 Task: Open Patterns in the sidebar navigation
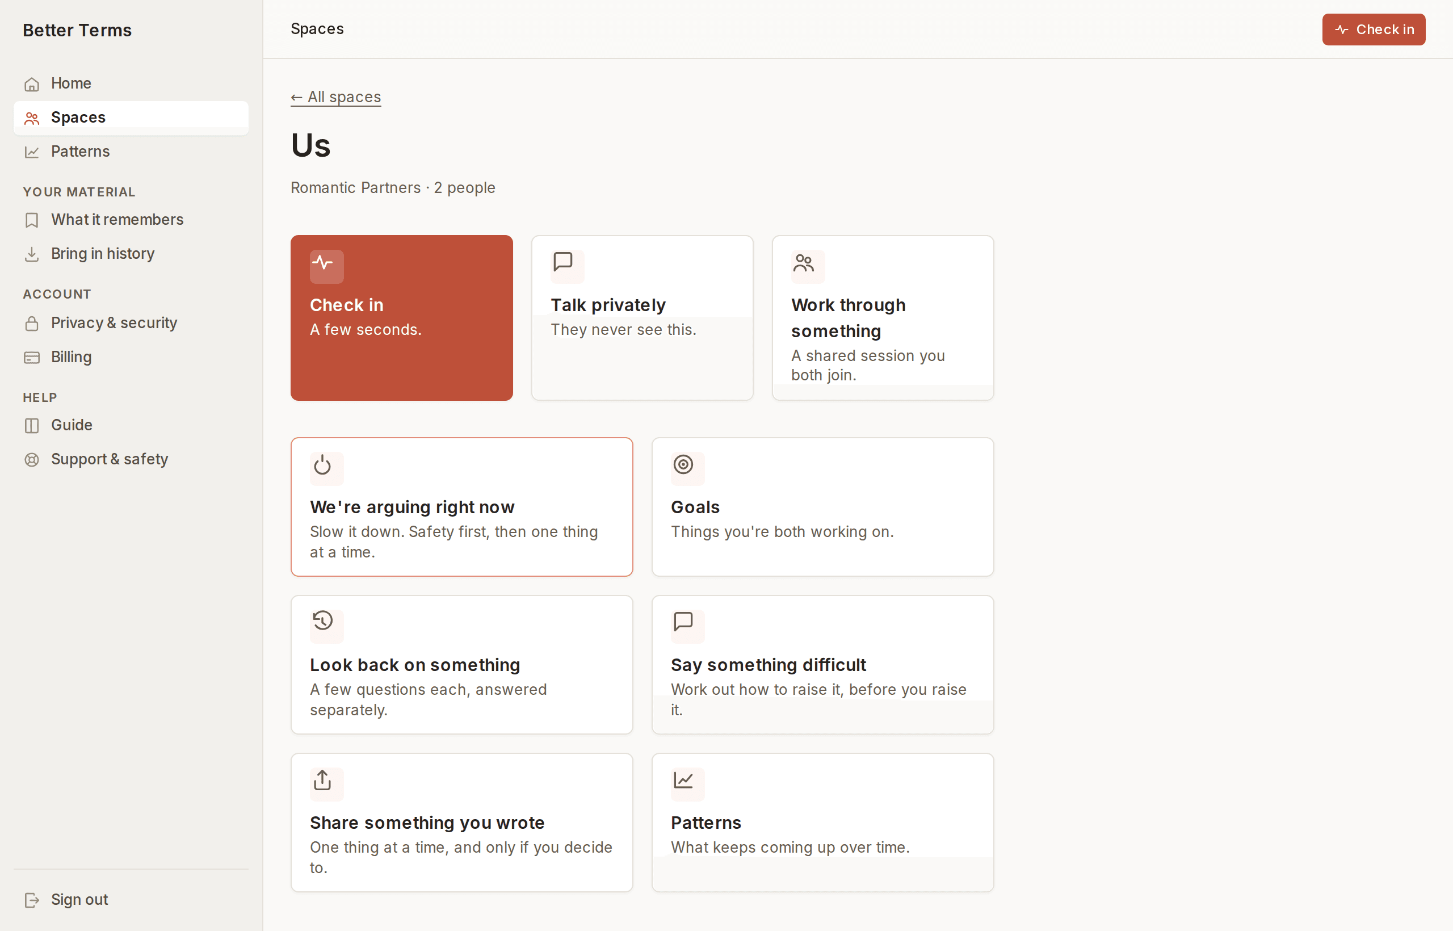coord(131,151)
